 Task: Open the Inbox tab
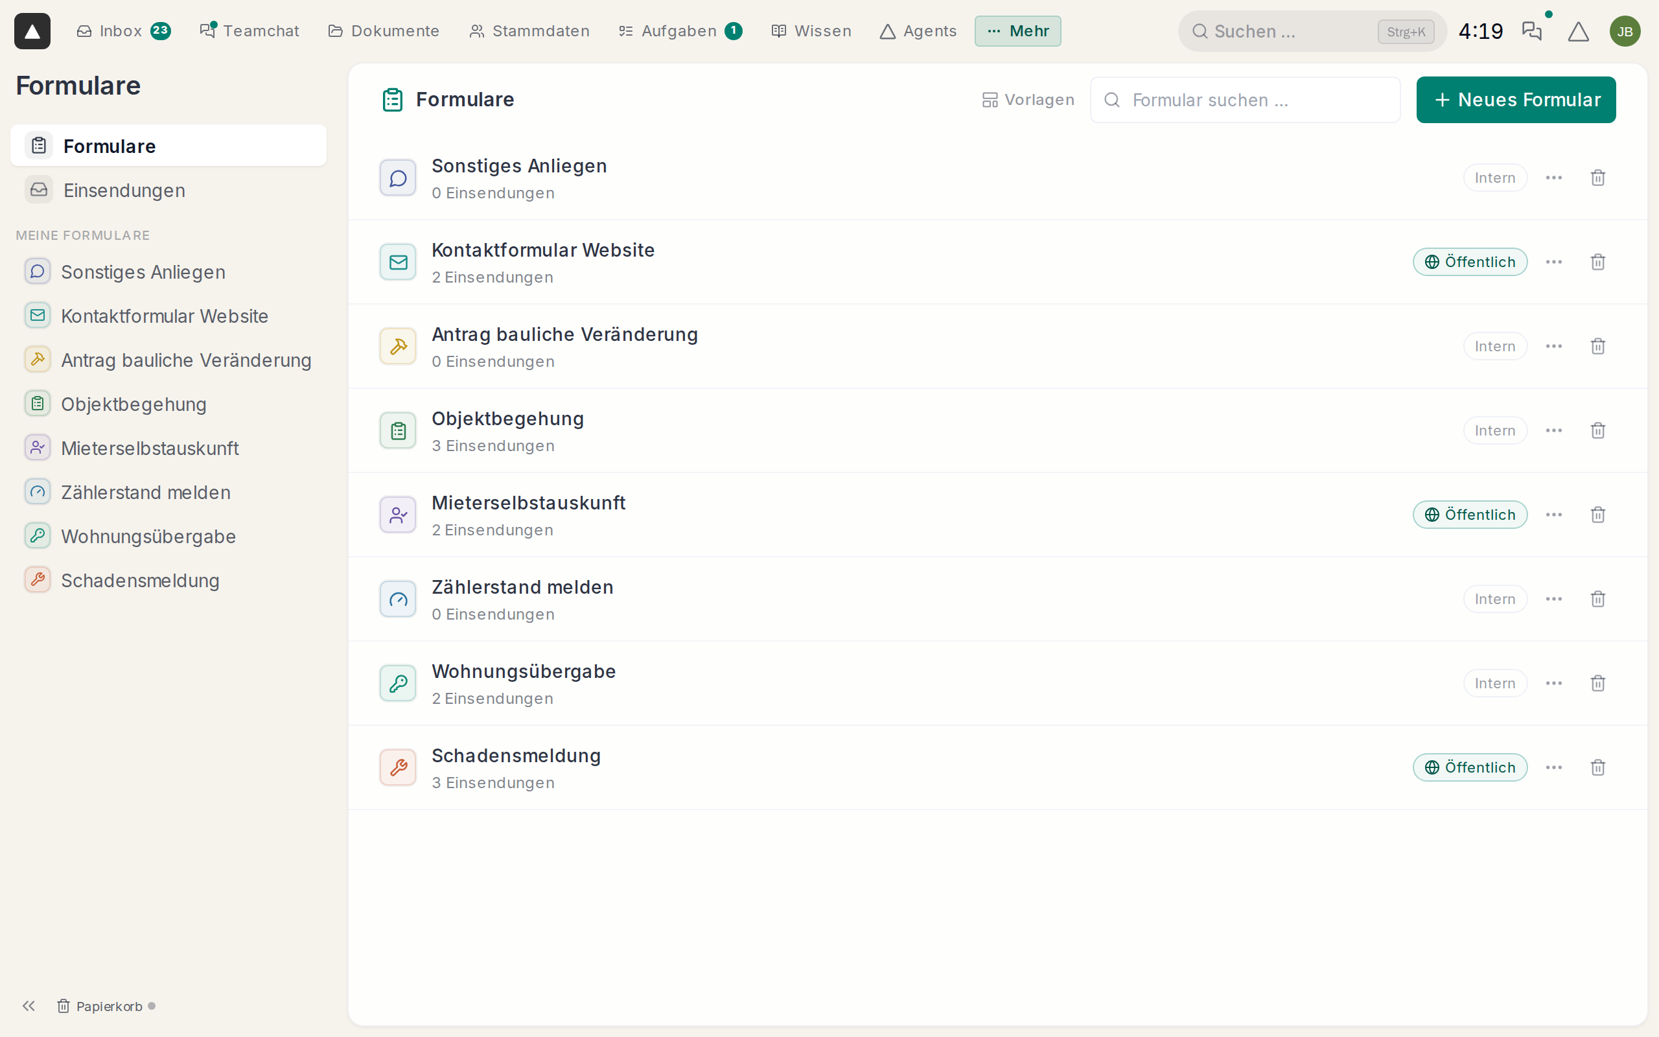(x=123, y=31)
